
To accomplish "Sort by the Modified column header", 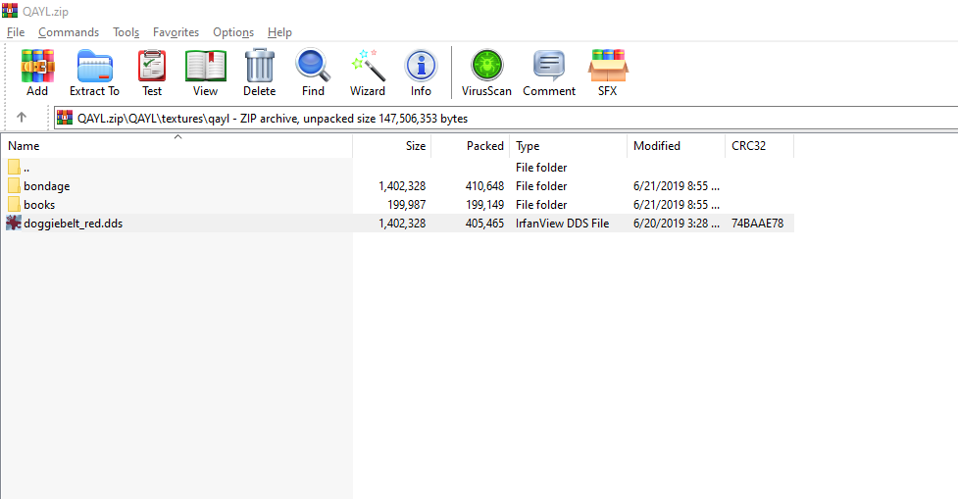I will pyautogui.click(x=676, y=146).
